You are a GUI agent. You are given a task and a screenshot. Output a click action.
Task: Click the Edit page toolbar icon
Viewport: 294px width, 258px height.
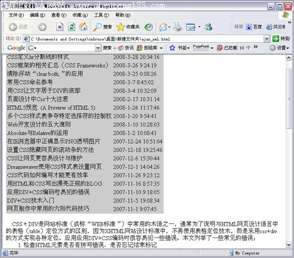pos(191,27)
